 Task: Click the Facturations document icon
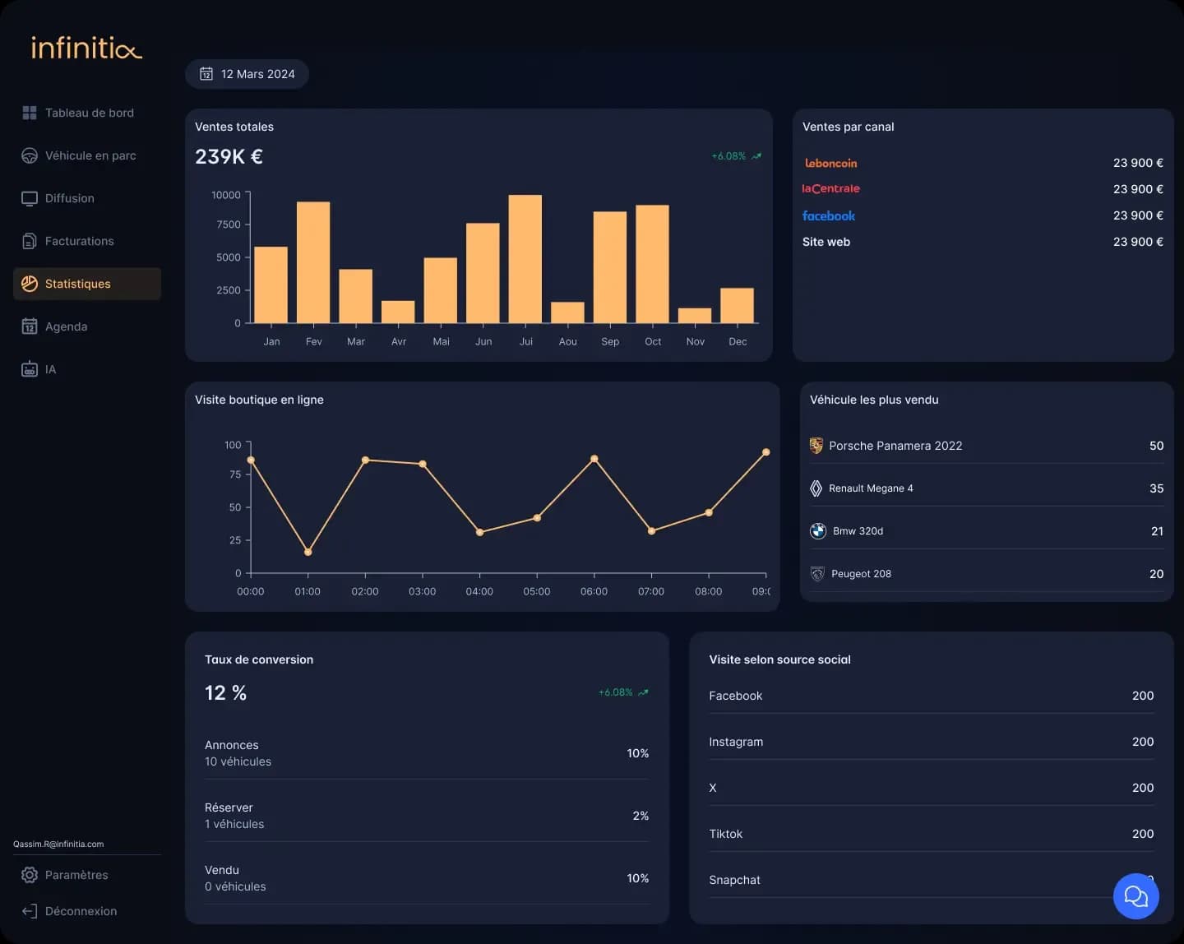click(29, 241)
